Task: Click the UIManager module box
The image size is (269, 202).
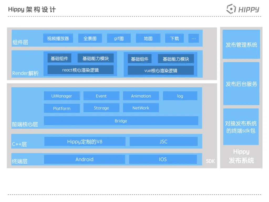Action: click(x=62, y=96)
